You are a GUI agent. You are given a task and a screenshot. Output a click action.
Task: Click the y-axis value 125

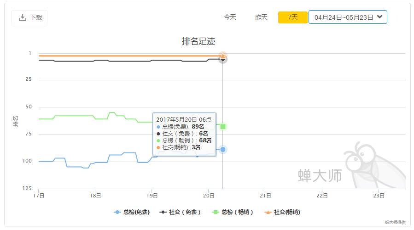click(27, 188)
